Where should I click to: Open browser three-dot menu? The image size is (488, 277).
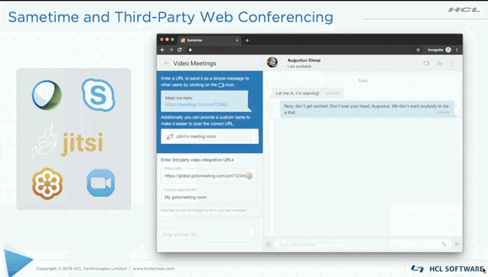[457, 50]
